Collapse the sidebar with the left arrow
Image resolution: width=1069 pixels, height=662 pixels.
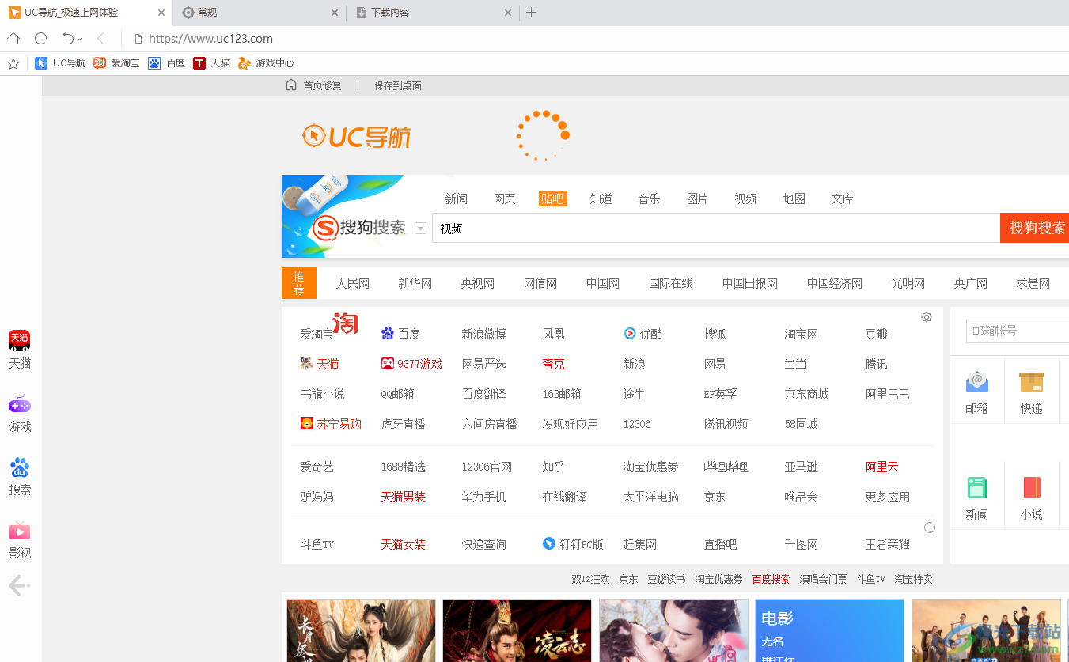coord(19,585)
